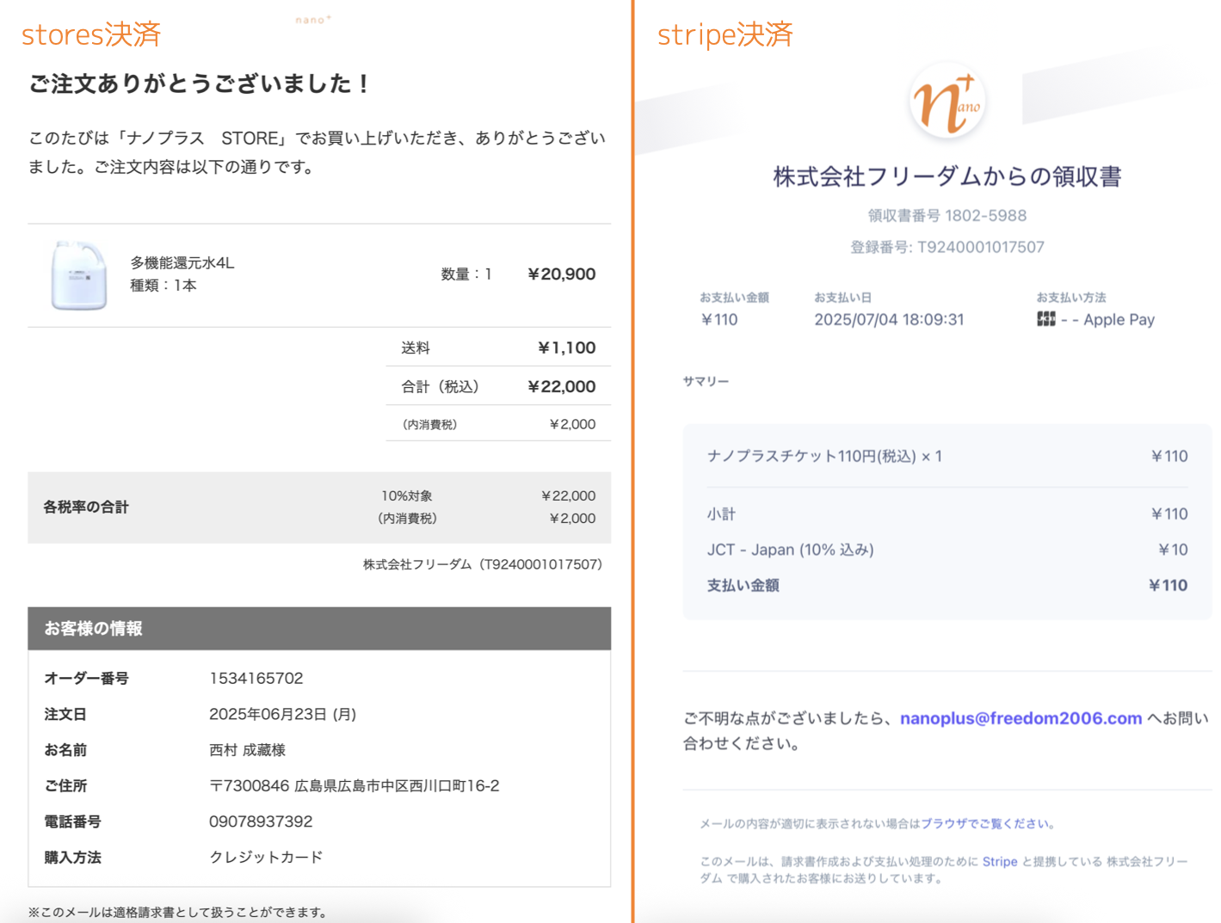
Task: Click the 株式会社フリーダムからの領収書 title
Action: [947, 176]
